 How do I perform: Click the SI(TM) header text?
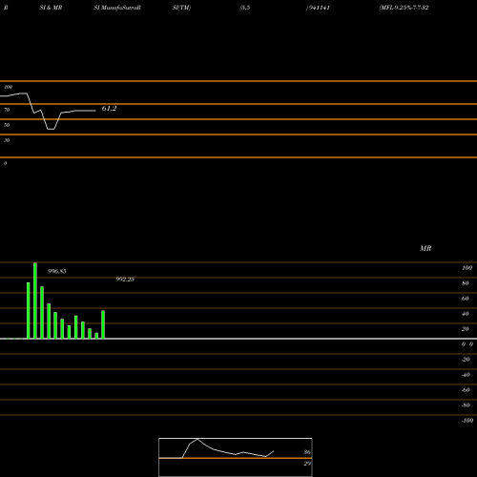[181, 8]
